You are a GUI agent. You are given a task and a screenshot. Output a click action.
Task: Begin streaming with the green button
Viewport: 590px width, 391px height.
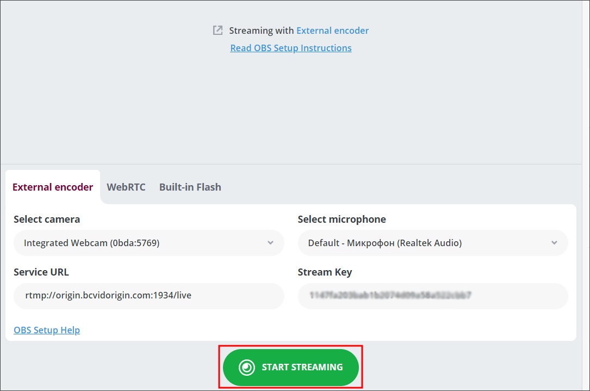pyautogui.click(x=291, y=367)
